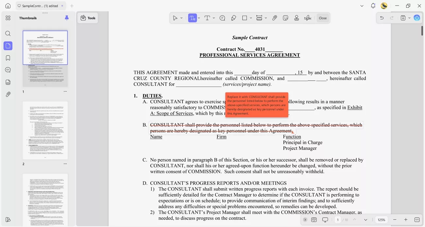Screen dimensions: 425x227
Task: Click the AI assistant icon at top right
Action: click(417, 18)
